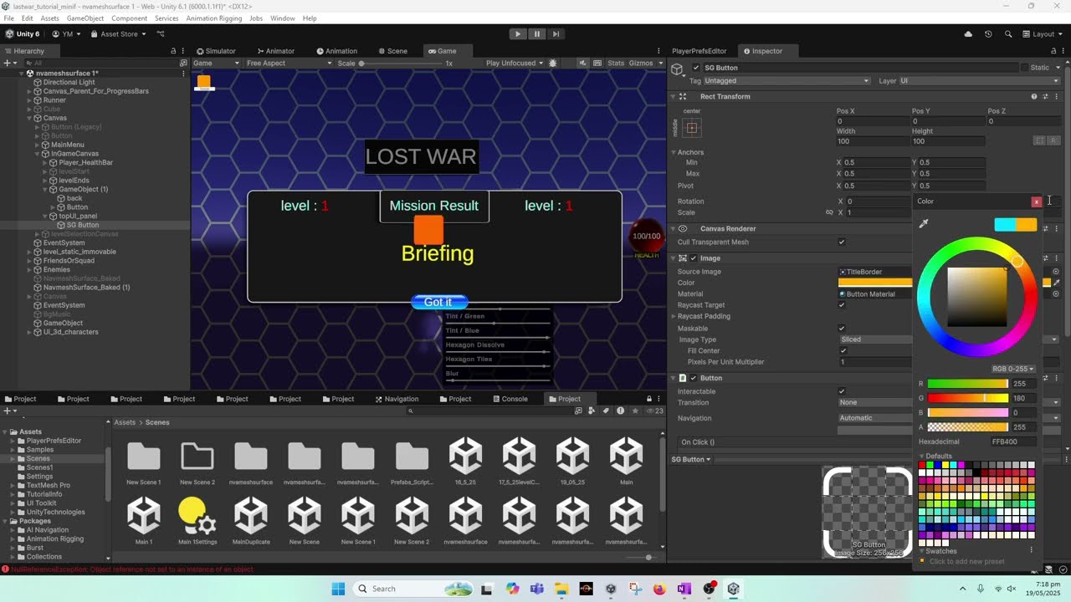Screen dimensions: 1071x602
Task: Select the MainDuplicate scene asset
Action: pyautogui.click(x=251, y=520)
